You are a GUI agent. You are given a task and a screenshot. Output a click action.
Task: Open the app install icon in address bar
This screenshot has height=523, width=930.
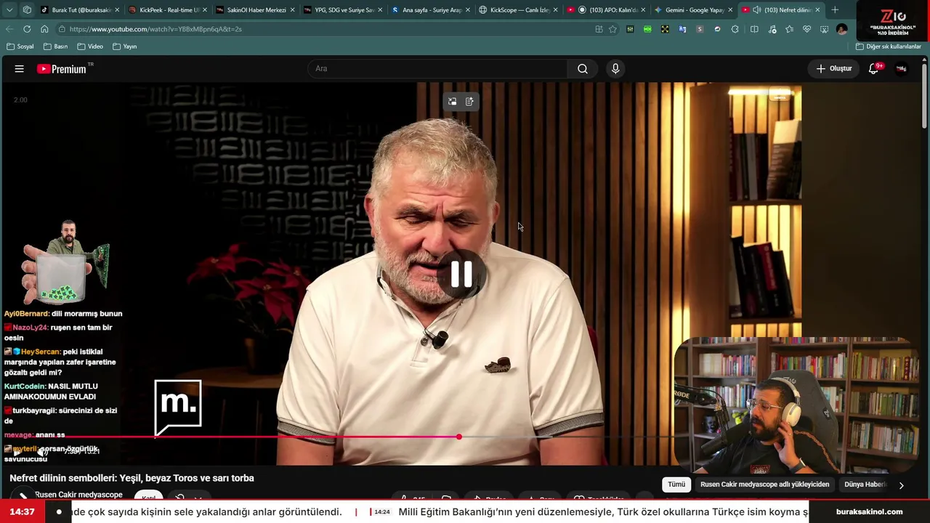[x=599, y=29]
